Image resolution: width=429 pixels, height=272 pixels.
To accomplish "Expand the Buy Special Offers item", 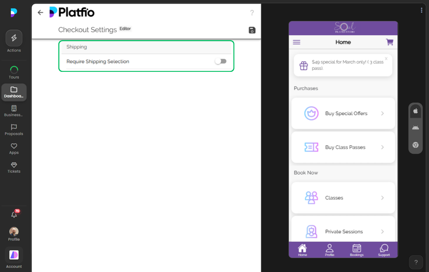I will pyautogui.click(x=382, y=113).
